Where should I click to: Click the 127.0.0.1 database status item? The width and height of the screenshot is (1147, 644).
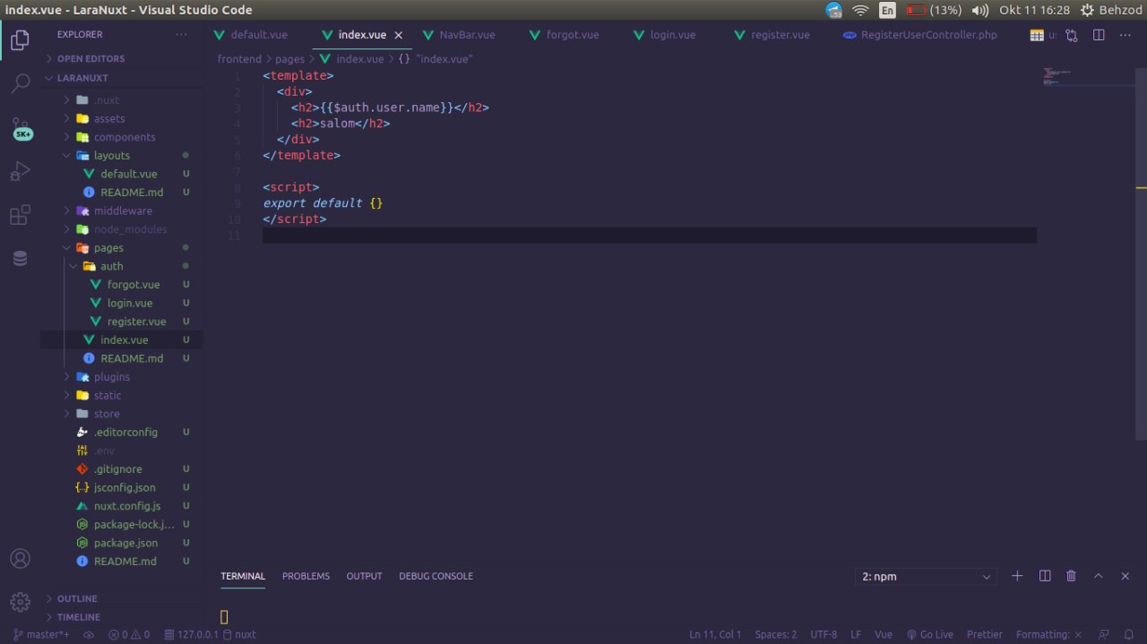pos(191,634)
